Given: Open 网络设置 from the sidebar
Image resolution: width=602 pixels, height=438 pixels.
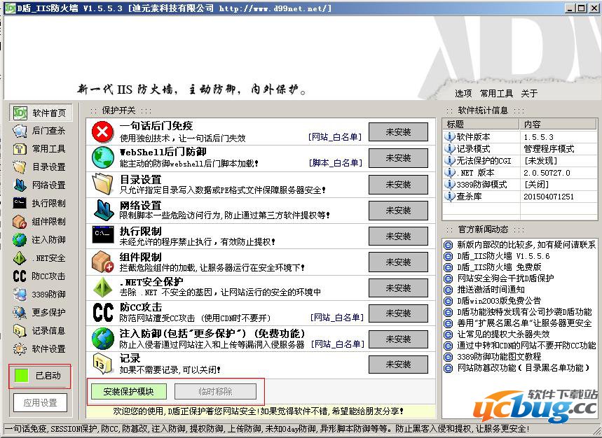Looking at the screenshot, I should 41,185.
